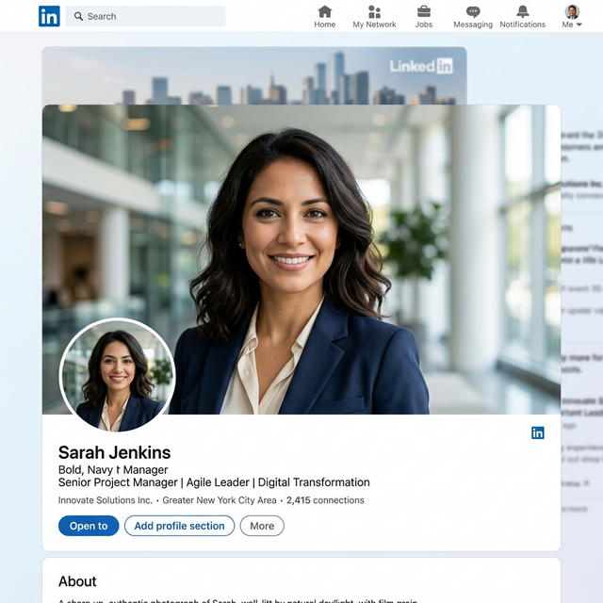603x603 pixels.
Task: Click Add profile section button
Action: [x=179, y=526]
